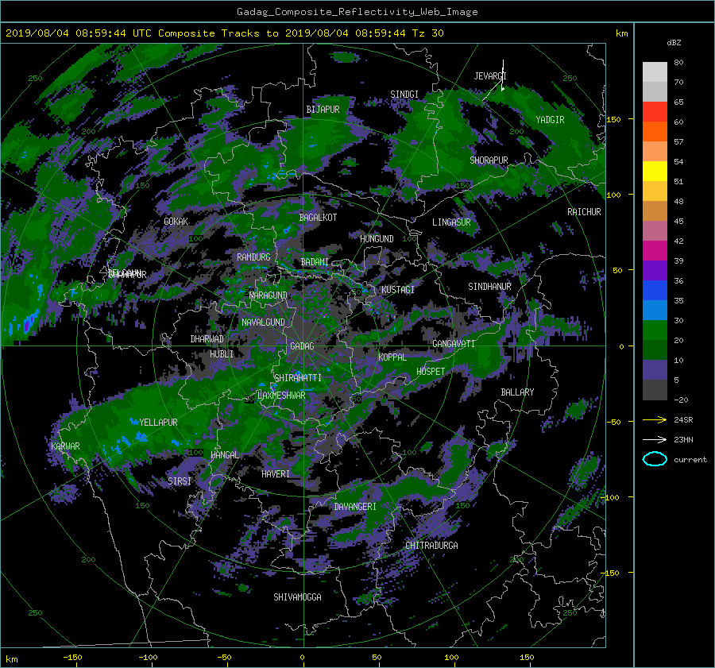Click the GOKAK city label
The height and width of the screenshot is (668, 715).
point(176,221)
